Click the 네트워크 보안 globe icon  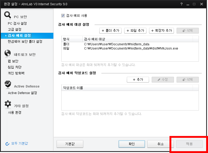tap(8, 53)
